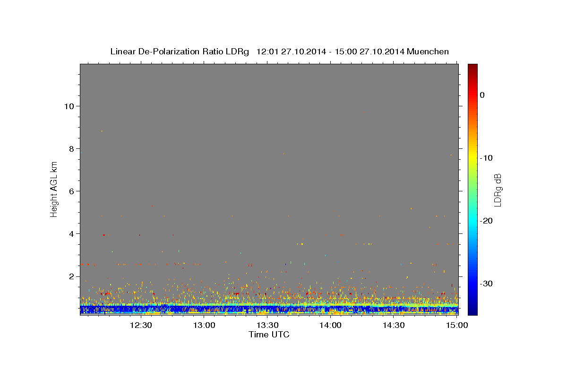Click the 13:00 time tick label
This screenshot has height=378, width=567.
[204, 325]
